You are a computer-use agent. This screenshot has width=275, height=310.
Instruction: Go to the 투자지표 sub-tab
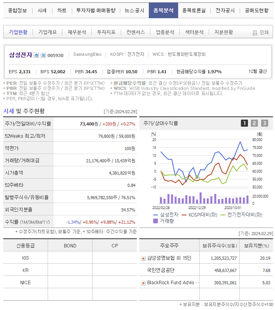coord(106,32)
